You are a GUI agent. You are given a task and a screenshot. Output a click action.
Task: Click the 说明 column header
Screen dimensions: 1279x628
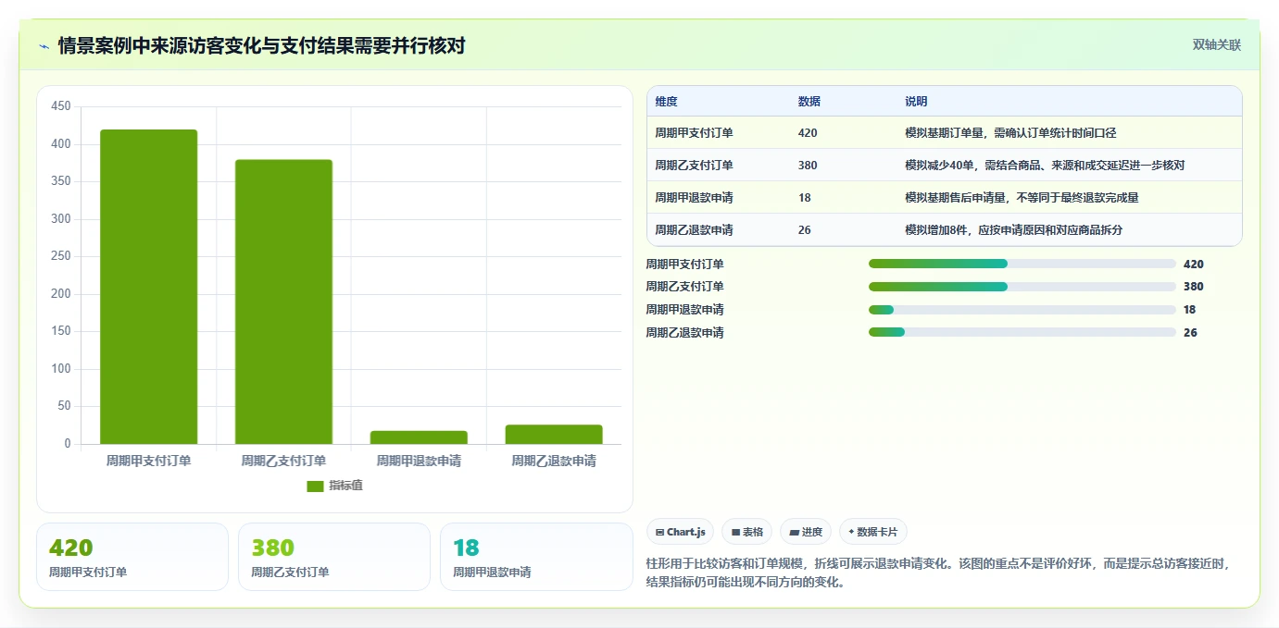[916, 102]
